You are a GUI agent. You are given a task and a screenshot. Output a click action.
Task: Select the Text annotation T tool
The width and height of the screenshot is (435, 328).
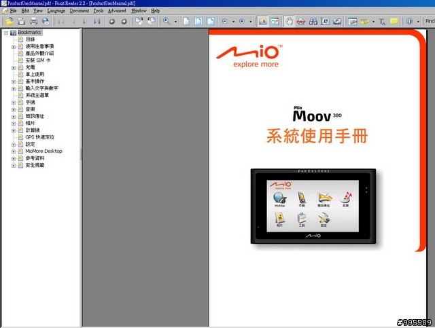coord(382,21)
